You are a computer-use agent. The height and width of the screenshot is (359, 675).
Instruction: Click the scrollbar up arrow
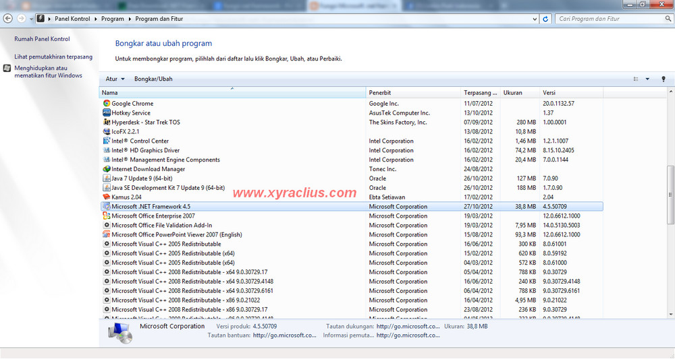670,92
